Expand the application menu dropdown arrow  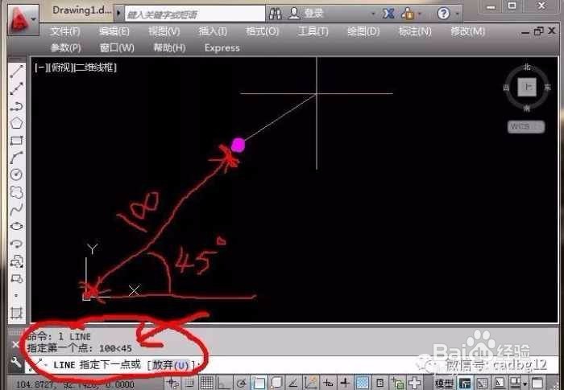pos(34,19)
